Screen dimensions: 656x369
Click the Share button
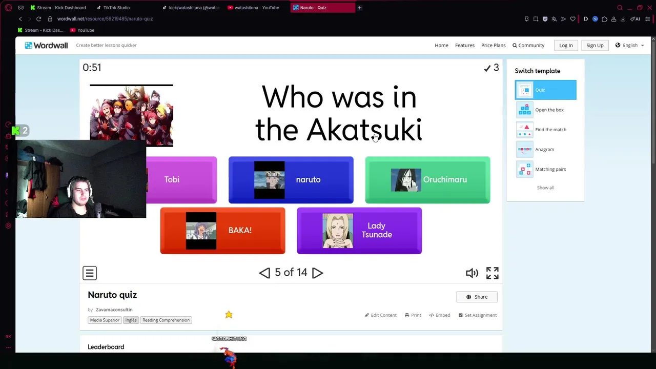pyautogui.click(x=477, y=297)
